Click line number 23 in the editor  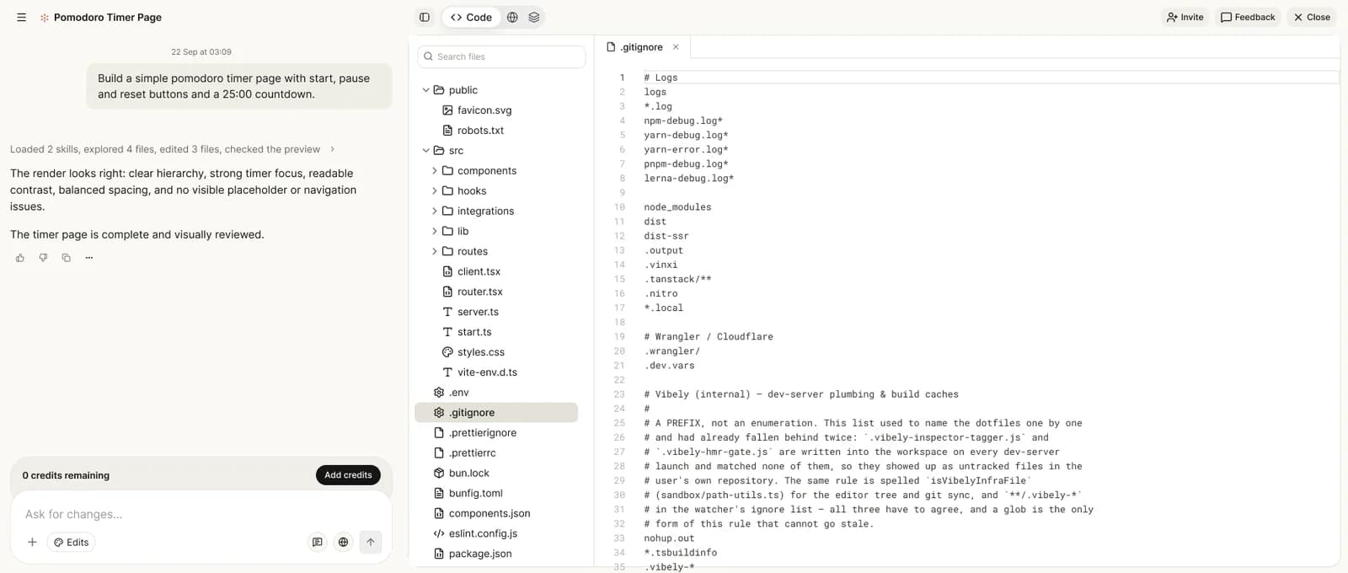coord(619,394)
